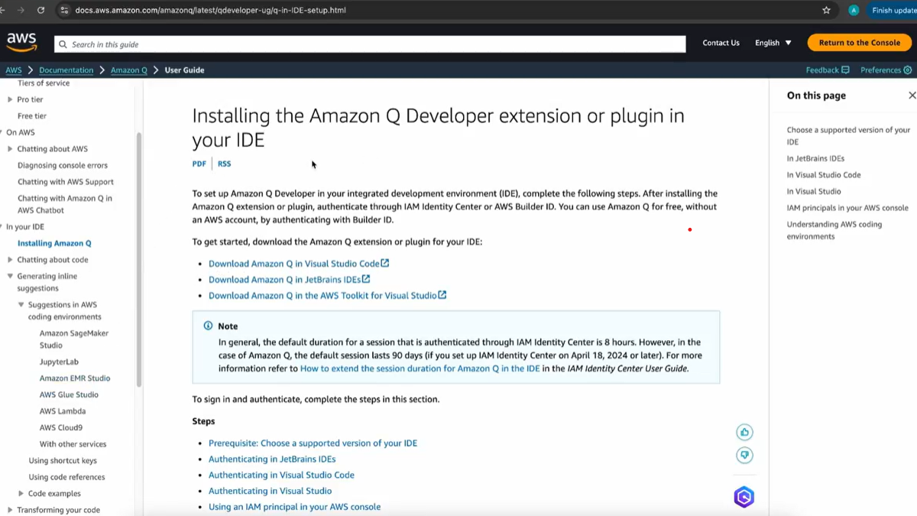The height and width of the screenshot is (516, 917).
Task: Open the Amazon Q breadcrumb link
Action: pos(128,70)
